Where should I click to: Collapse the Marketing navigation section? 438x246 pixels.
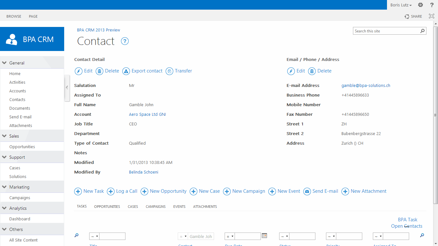pos(4,187)
